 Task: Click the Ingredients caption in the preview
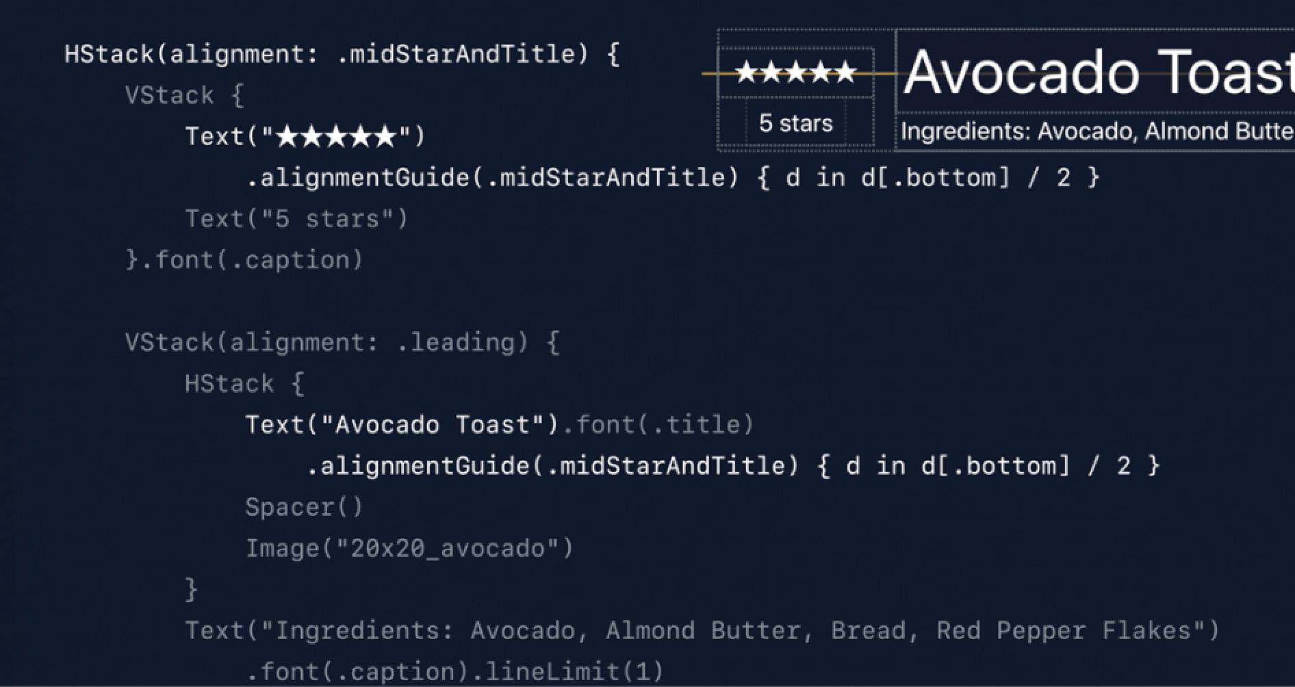click(x=1095, y=131)
